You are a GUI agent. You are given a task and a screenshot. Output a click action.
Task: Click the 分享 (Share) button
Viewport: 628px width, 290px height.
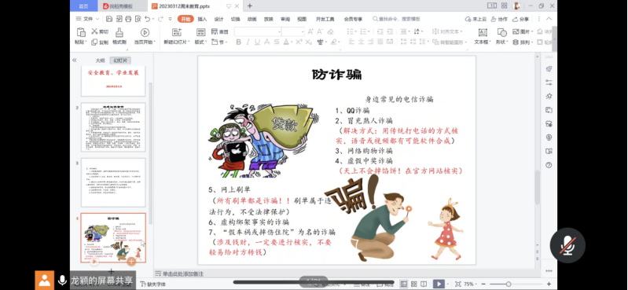click(520, 19)
